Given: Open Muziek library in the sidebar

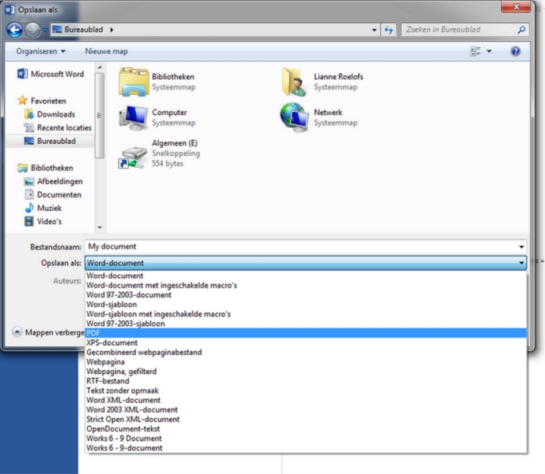Looking at the screenshot, I should [x=43, y=208].
